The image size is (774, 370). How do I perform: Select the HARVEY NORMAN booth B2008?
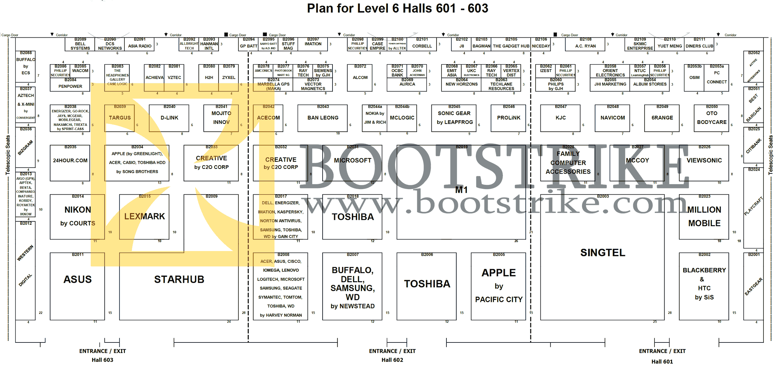tap(281, 286)
